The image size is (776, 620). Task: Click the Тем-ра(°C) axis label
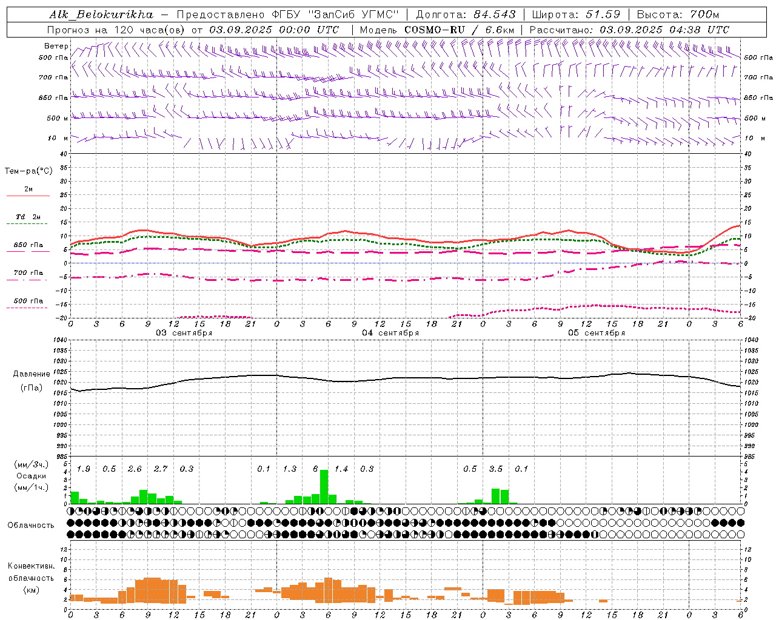click(28, 171)
